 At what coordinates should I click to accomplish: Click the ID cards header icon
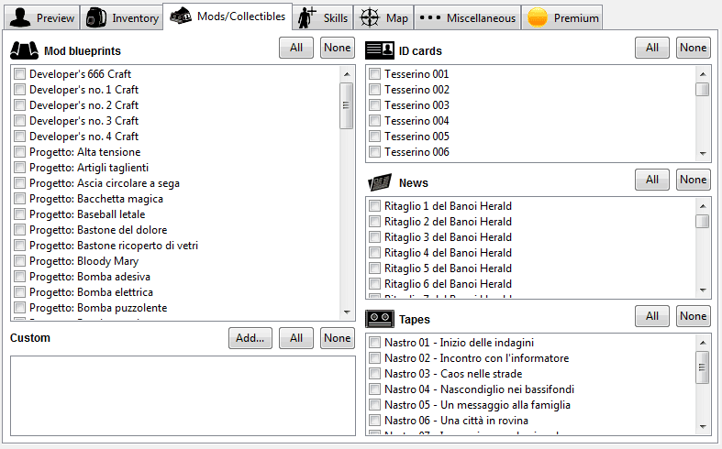coord(379,50)
